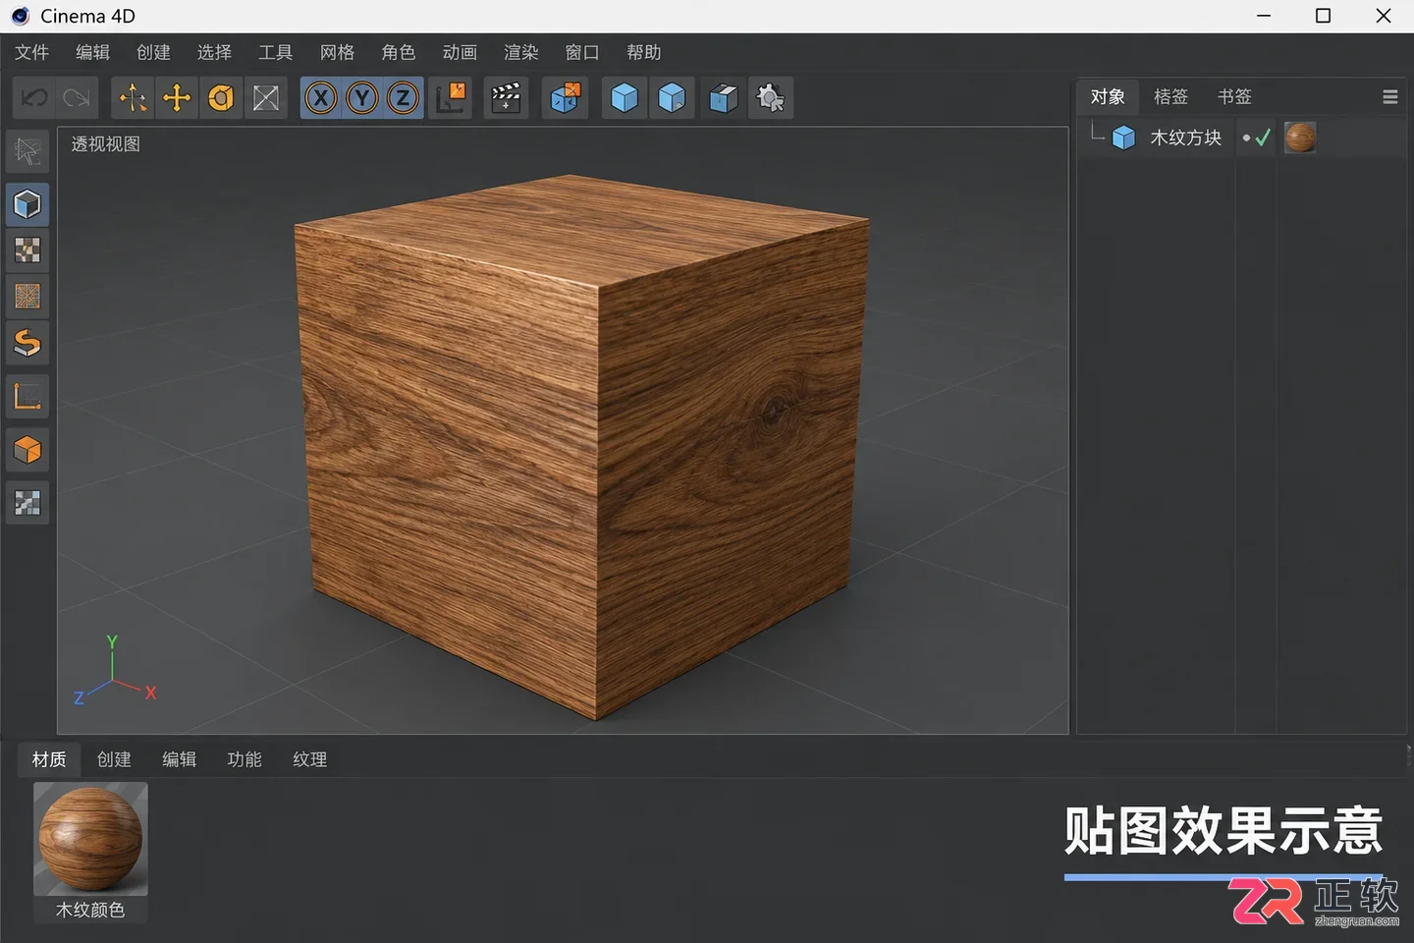
Task: Select the Move tool icon
Action: click(177, 97)
